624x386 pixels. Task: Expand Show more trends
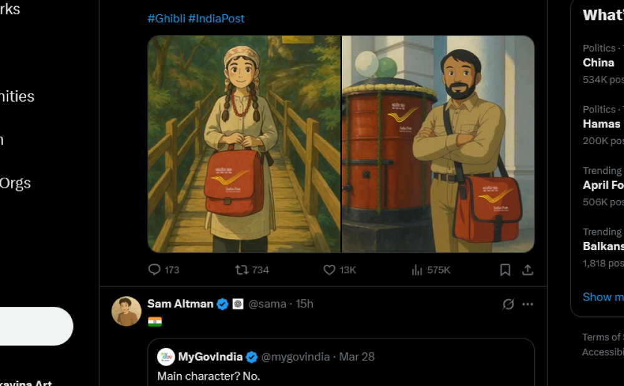point(603,297)
